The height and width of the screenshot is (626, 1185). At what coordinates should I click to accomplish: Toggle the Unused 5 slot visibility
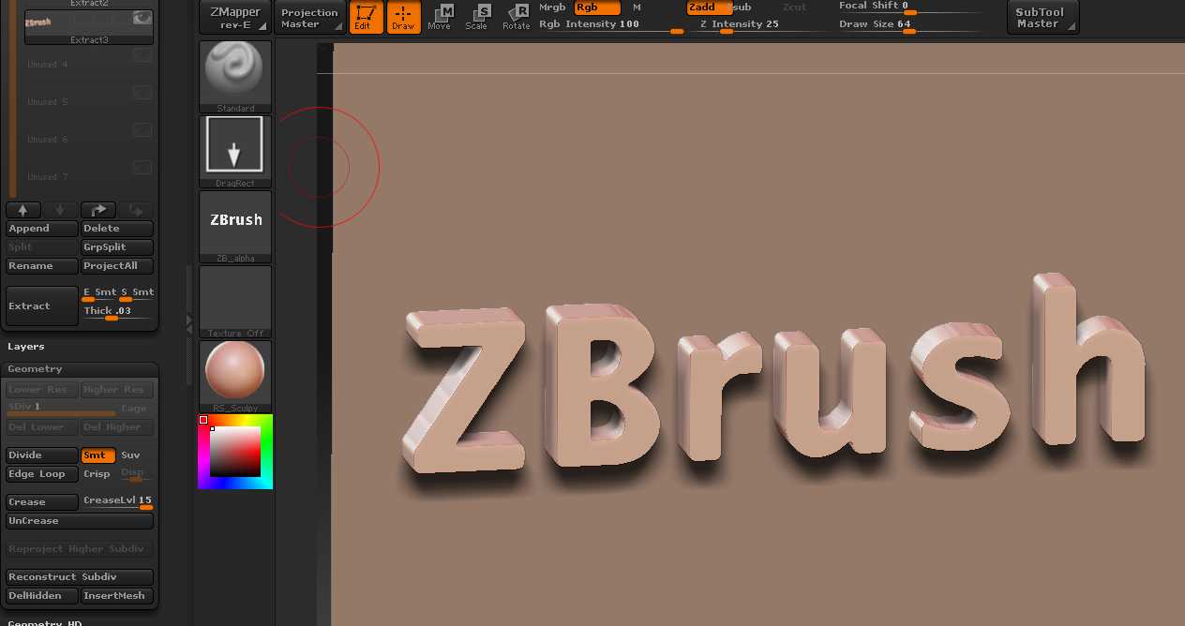[142, 93]
